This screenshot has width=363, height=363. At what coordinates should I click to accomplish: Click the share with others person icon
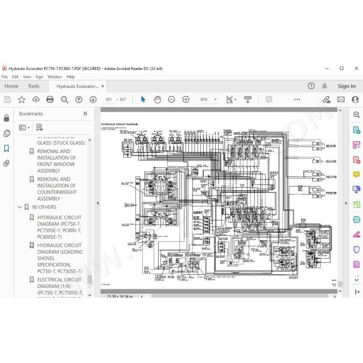tap(355, 100)
